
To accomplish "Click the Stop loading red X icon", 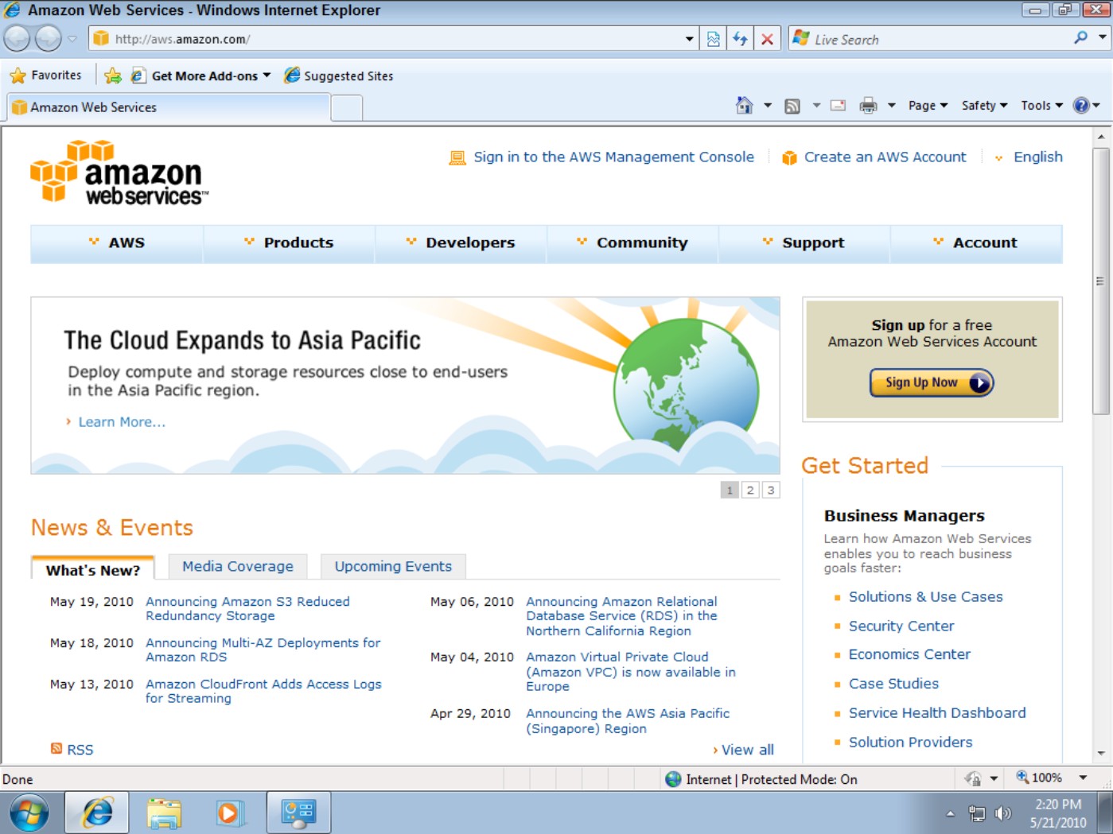I will (x=767, y=39).
